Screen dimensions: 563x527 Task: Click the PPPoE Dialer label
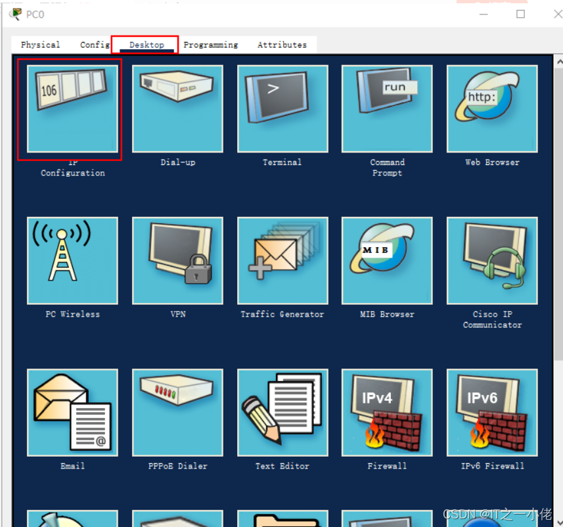[x=178, y=467]
